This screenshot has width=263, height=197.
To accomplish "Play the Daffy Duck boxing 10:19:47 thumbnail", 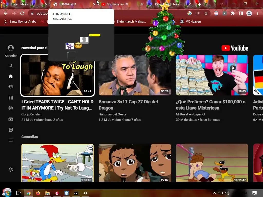I will (212, 163).
